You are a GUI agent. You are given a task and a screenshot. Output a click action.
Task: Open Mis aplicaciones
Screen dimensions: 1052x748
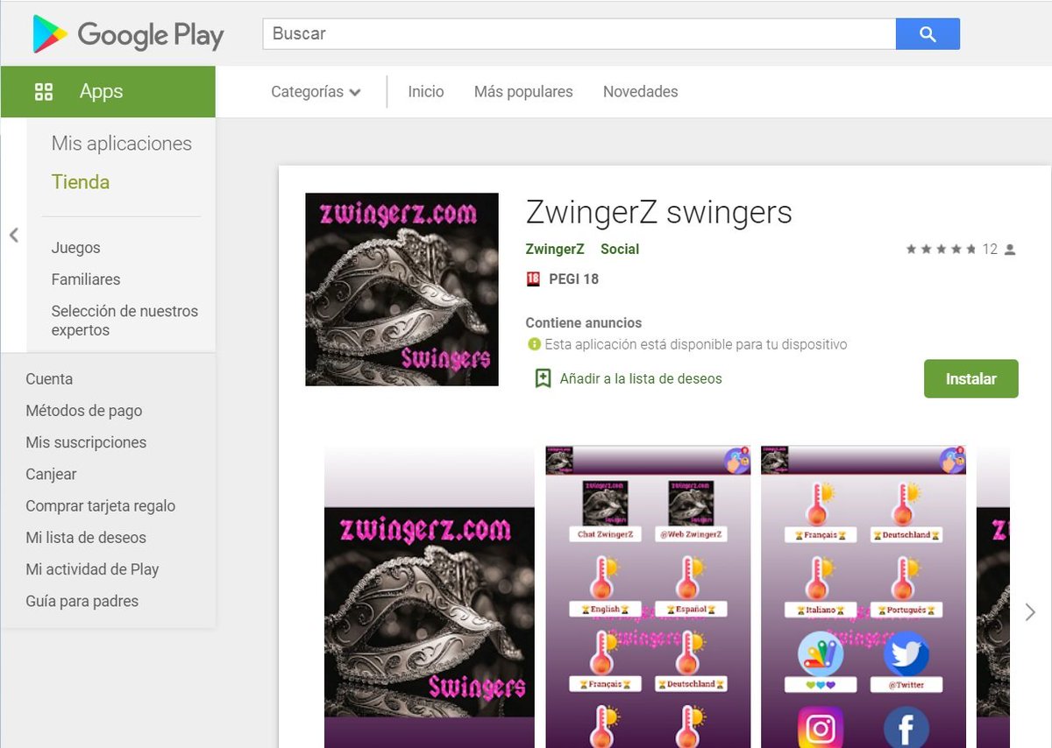point(122,144)
